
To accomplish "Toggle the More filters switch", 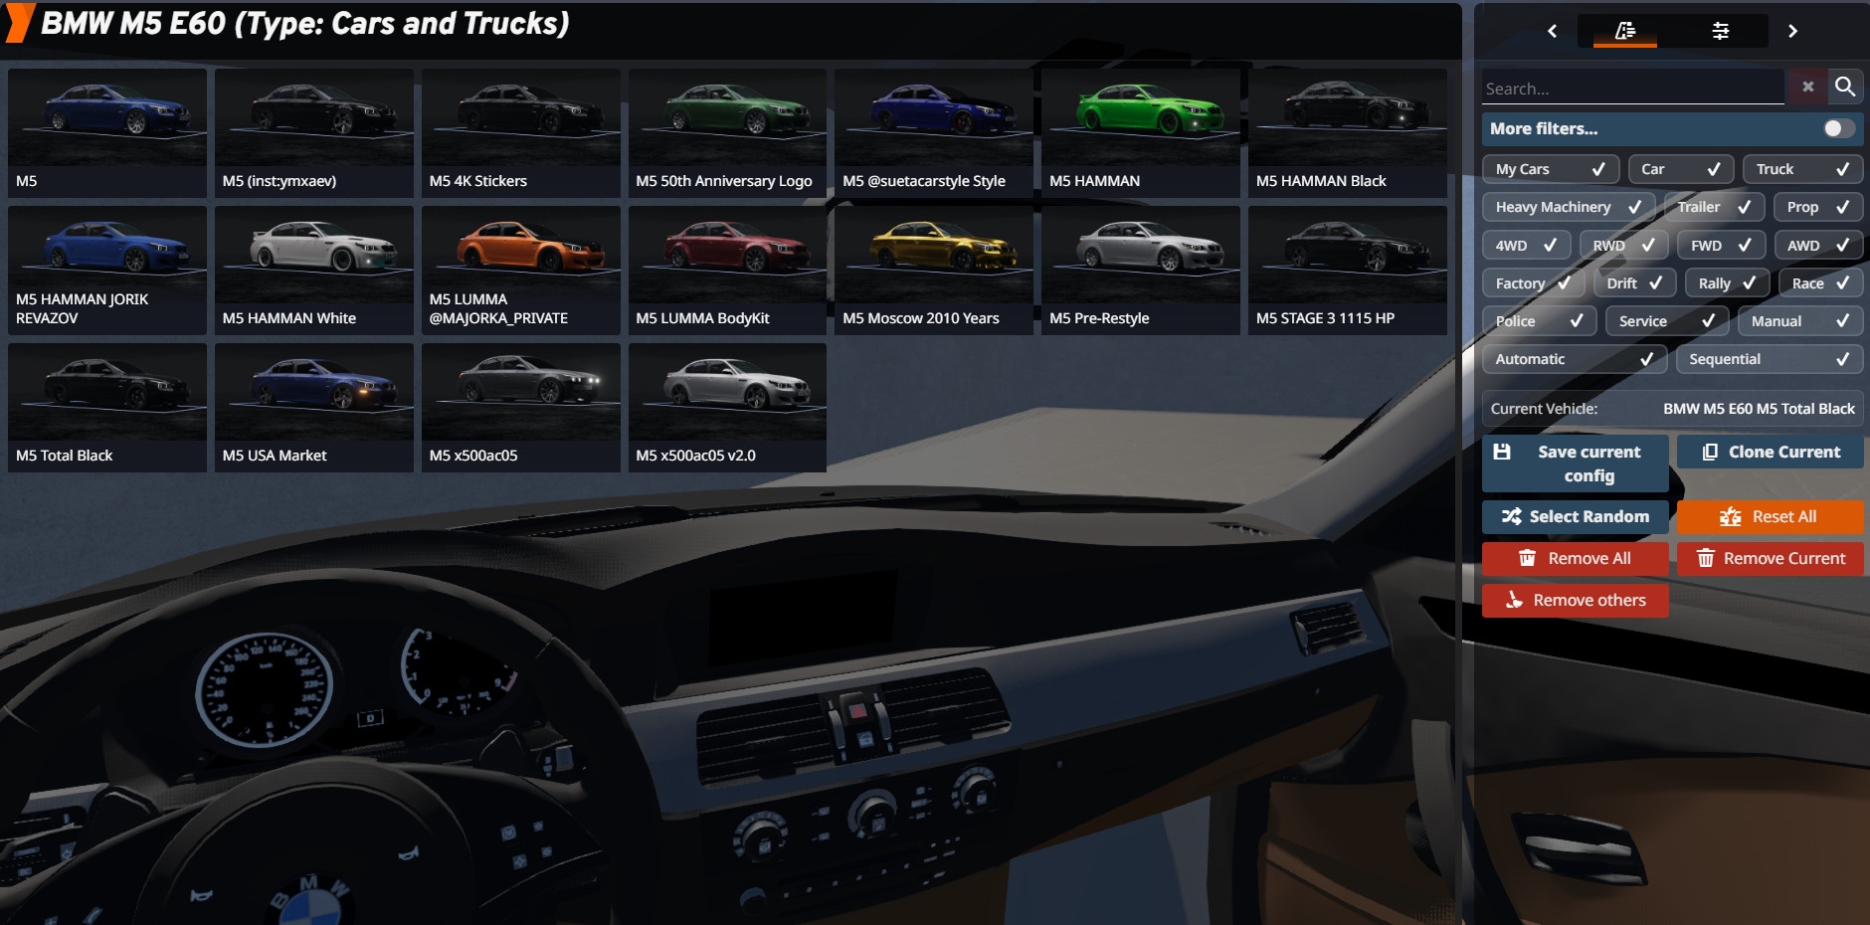I will click(1838, 128).
